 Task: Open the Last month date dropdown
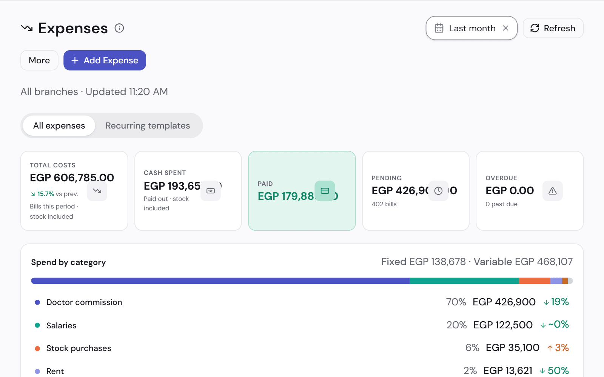tap(471, 28)
